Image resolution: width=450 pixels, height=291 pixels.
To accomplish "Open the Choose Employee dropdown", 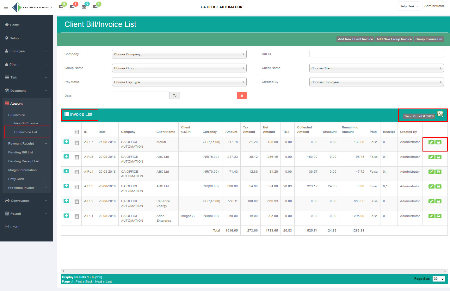I will tap(376, 82).
